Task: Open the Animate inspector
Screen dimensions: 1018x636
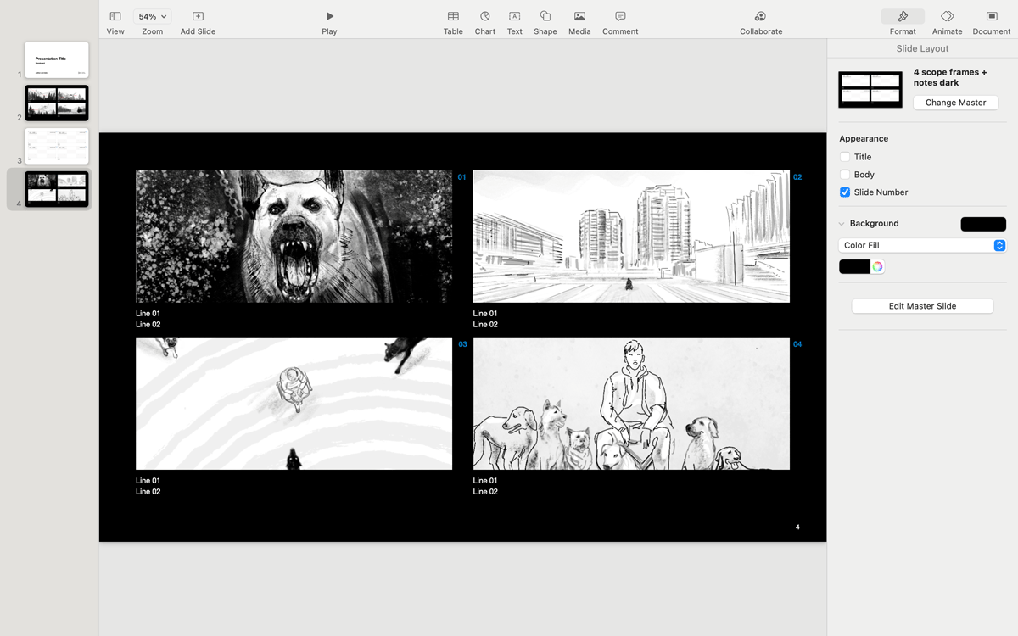Action: 947,19
